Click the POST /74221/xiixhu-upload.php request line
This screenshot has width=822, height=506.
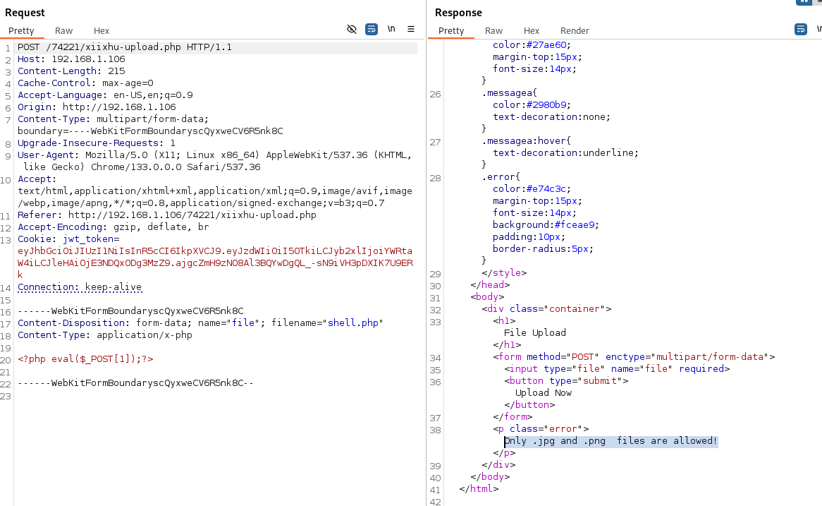point(125,47)
